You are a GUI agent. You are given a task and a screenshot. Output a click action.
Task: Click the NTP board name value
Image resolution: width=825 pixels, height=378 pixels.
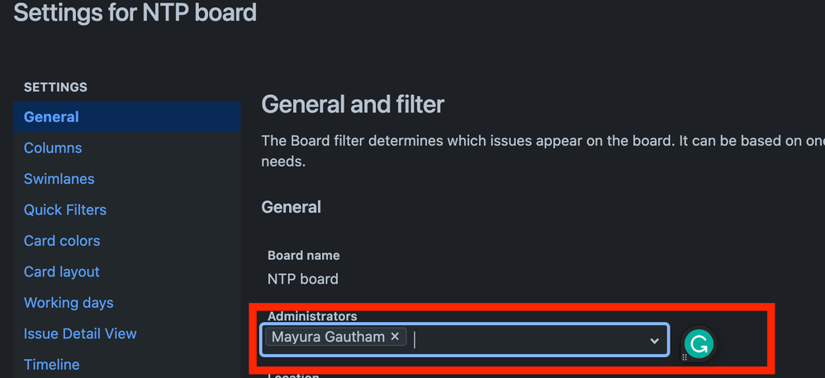point(302,279)
